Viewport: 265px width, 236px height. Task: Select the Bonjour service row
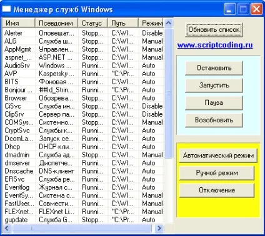tap(83, 90)
